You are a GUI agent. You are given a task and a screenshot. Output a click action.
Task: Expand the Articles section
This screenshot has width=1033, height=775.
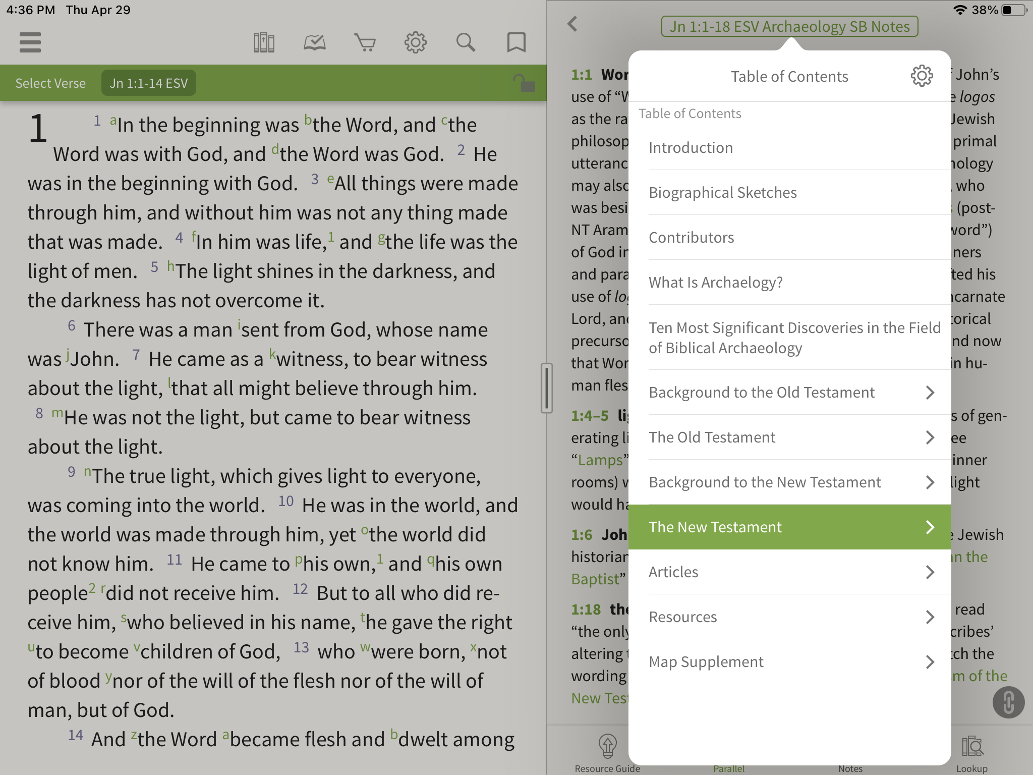(789, 572)
